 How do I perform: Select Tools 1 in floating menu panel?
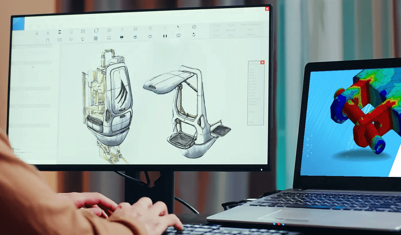coord(253,87)
